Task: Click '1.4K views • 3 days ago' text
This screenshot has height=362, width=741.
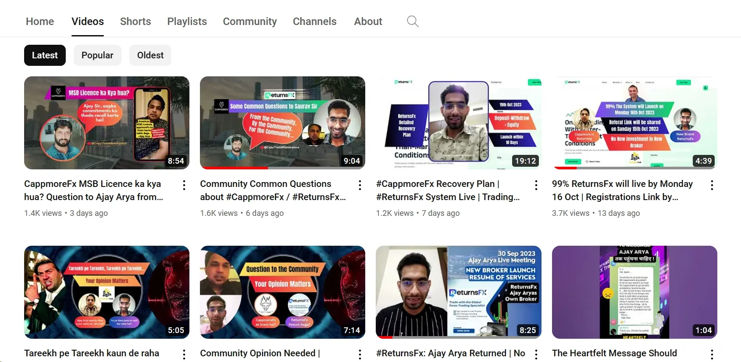Action: [66, 213]
